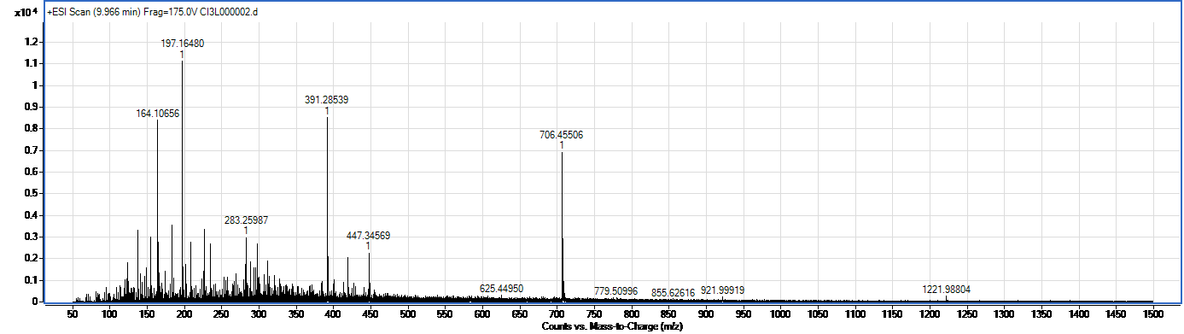
Task: Select the 706.45506 peak label
Action: tap(562, 135)
